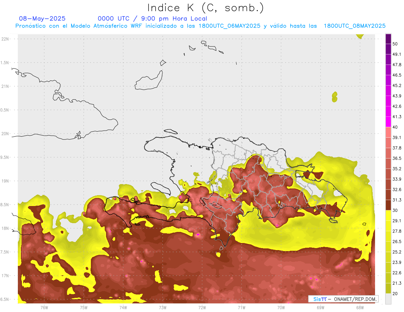Click the gray colorbar swatch below 20
The width and height of the screenshot is (404, 312).
click(x=388, y=299)
